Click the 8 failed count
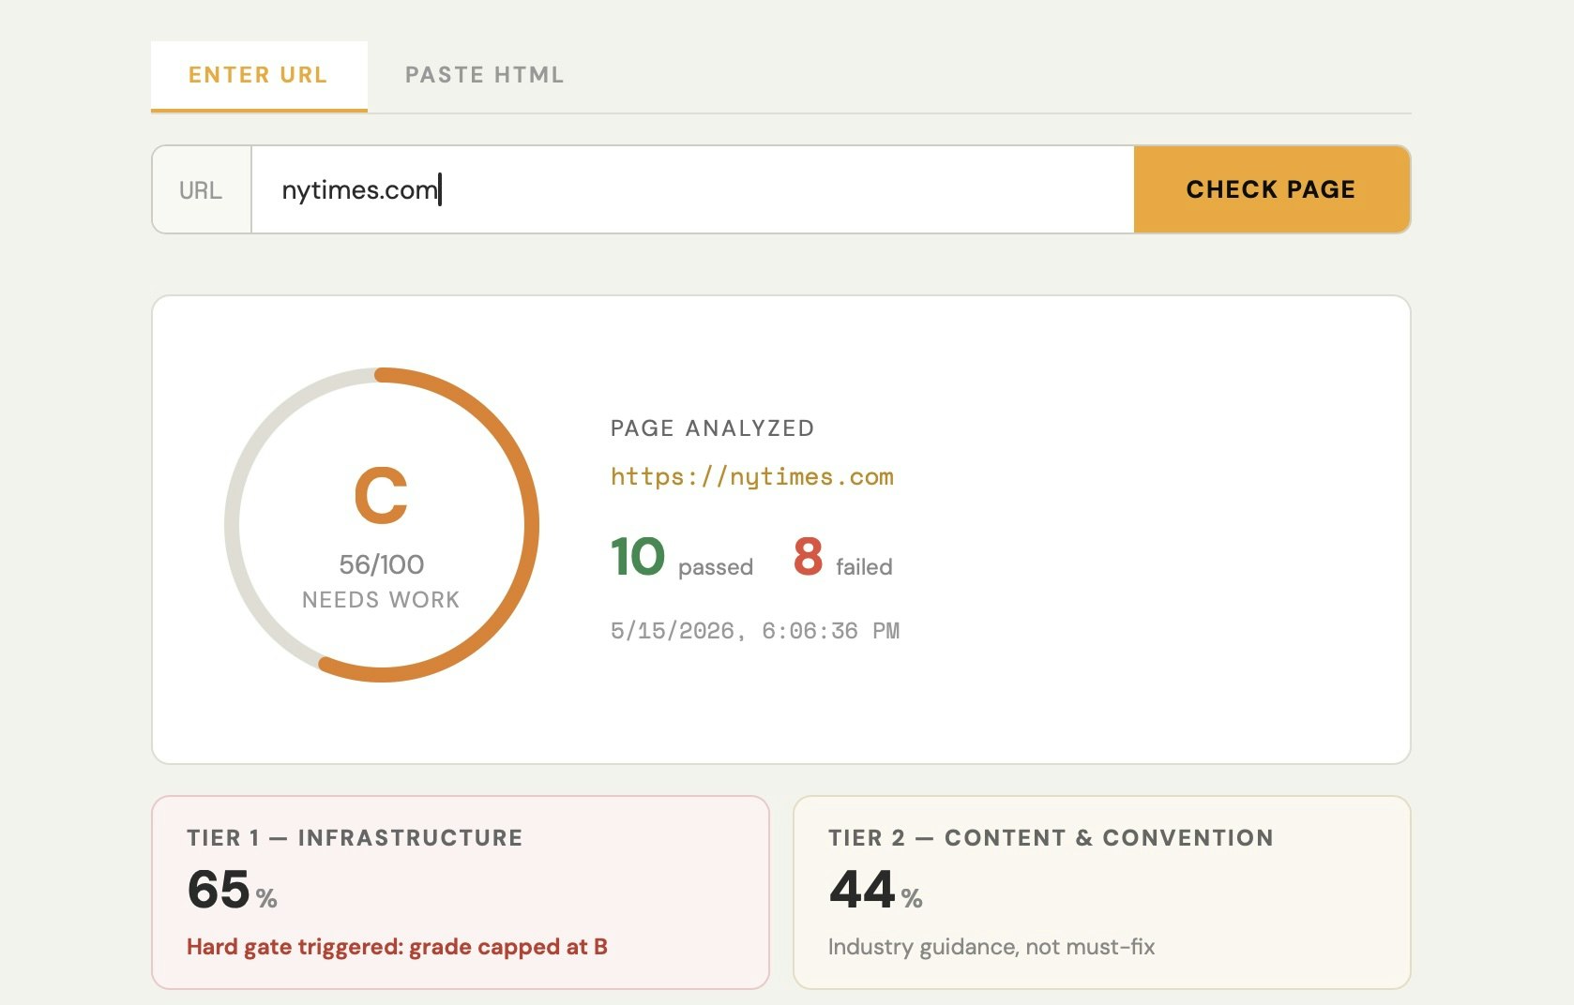The height and width of the screenshot is (1005, 1574). (842, 557)
